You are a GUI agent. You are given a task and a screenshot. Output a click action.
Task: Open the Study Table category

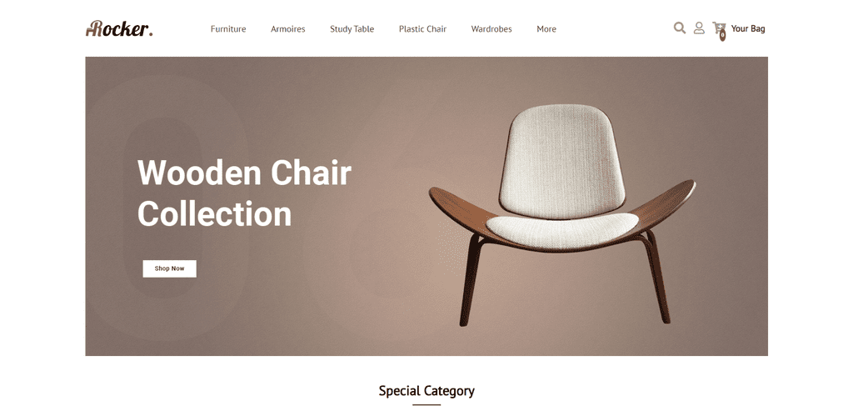tap(352, 29)
